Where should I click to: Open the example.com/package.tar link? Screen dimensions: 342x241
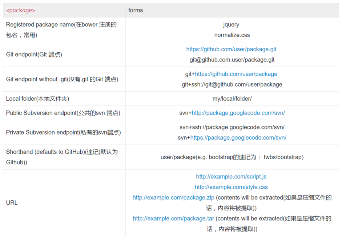click(x=173, y=218)
